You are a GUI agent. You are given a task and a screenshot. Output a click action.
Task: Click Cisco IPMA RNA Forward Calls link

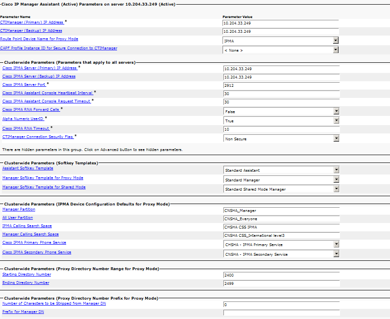pyautogui.click(x=31, y=109)
